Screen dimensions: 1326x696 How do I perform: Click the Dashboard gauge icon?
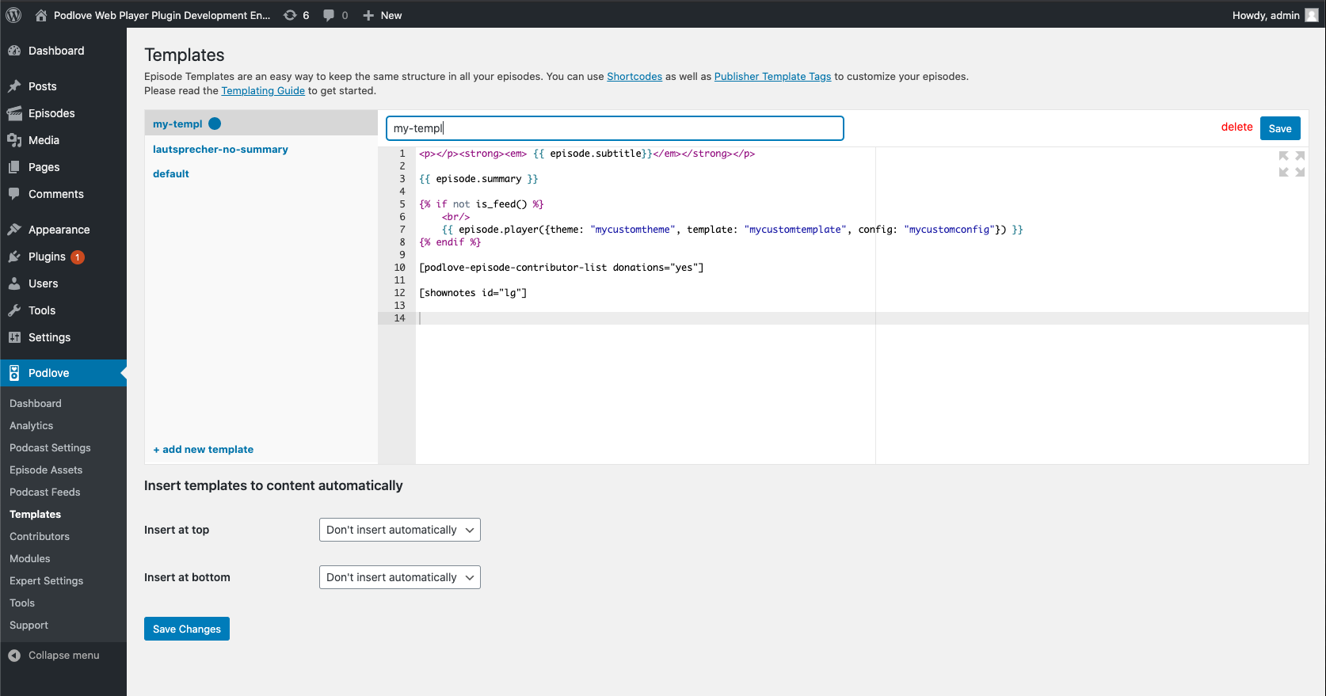point(14,51)
